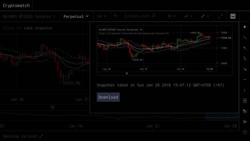Screen dimensions: 250x141
Task: Select the fan lines tool
Action: [245, 111]
